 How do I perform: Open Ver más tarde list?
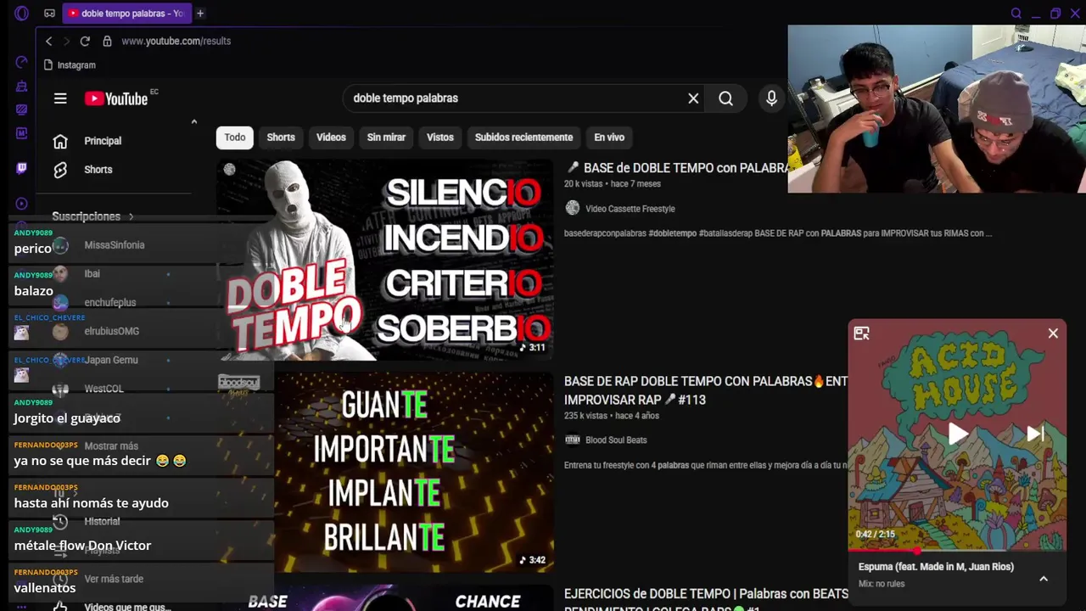(115, 579)
